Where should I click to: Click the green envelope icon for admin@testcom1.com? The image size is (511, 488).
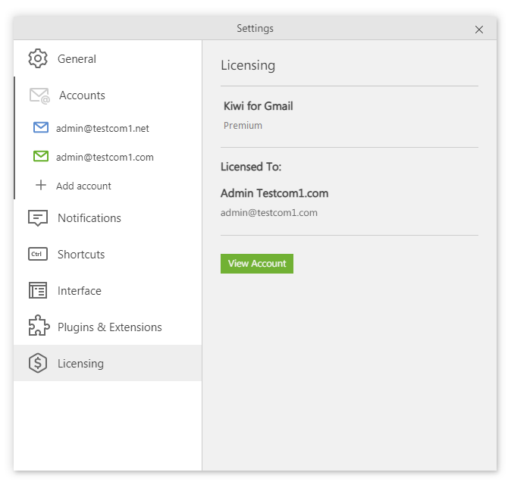[x=41, y=157]
